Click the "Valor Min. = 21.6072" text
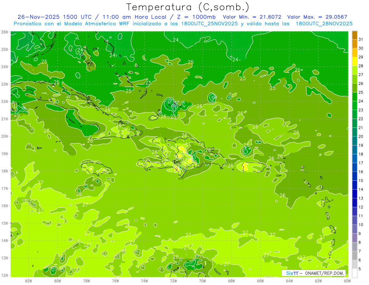The width and height of the screenshot is (369, 285). (x=252, y=17)
